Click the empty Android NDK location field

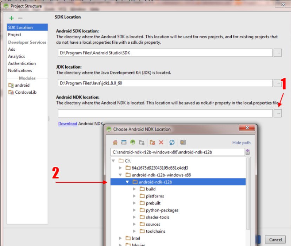pyautogui.click(x=165, y=113)
